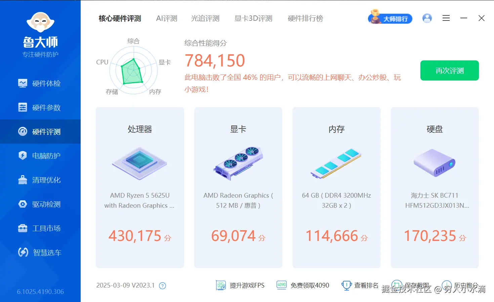Click the 6.1025.4190.306 version number
The image size is (494, 302).
[x=40, y=292]
